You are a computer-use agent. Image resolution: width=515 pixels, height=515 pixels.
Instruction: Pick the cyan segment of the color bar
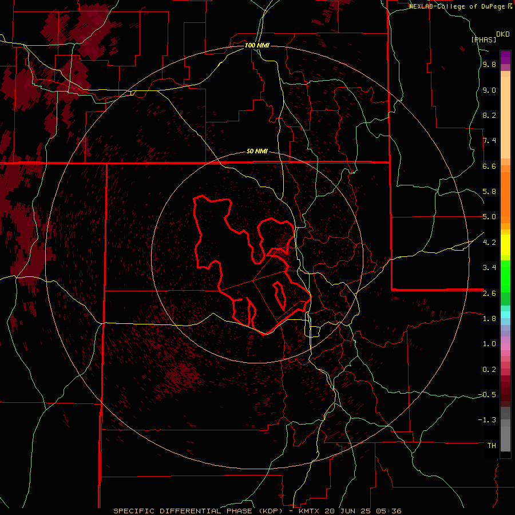click(505, 315)
